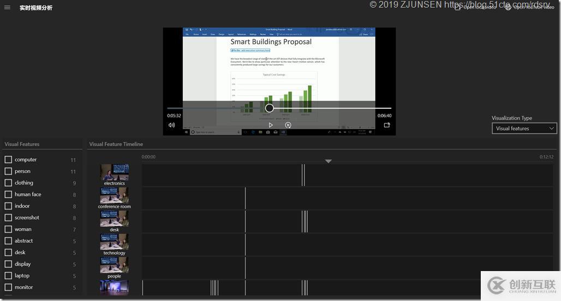This screenshot has width=561, height=301.
Task: Click the unlabeled thumbnail below people
Action: [115, 287]
